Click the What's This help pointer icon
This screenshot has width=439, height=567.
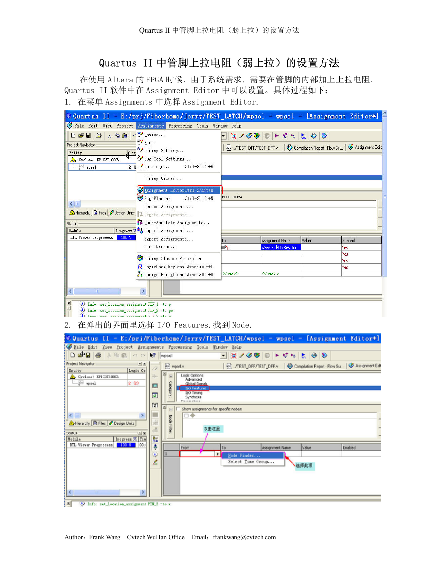[x=153, y=355]
